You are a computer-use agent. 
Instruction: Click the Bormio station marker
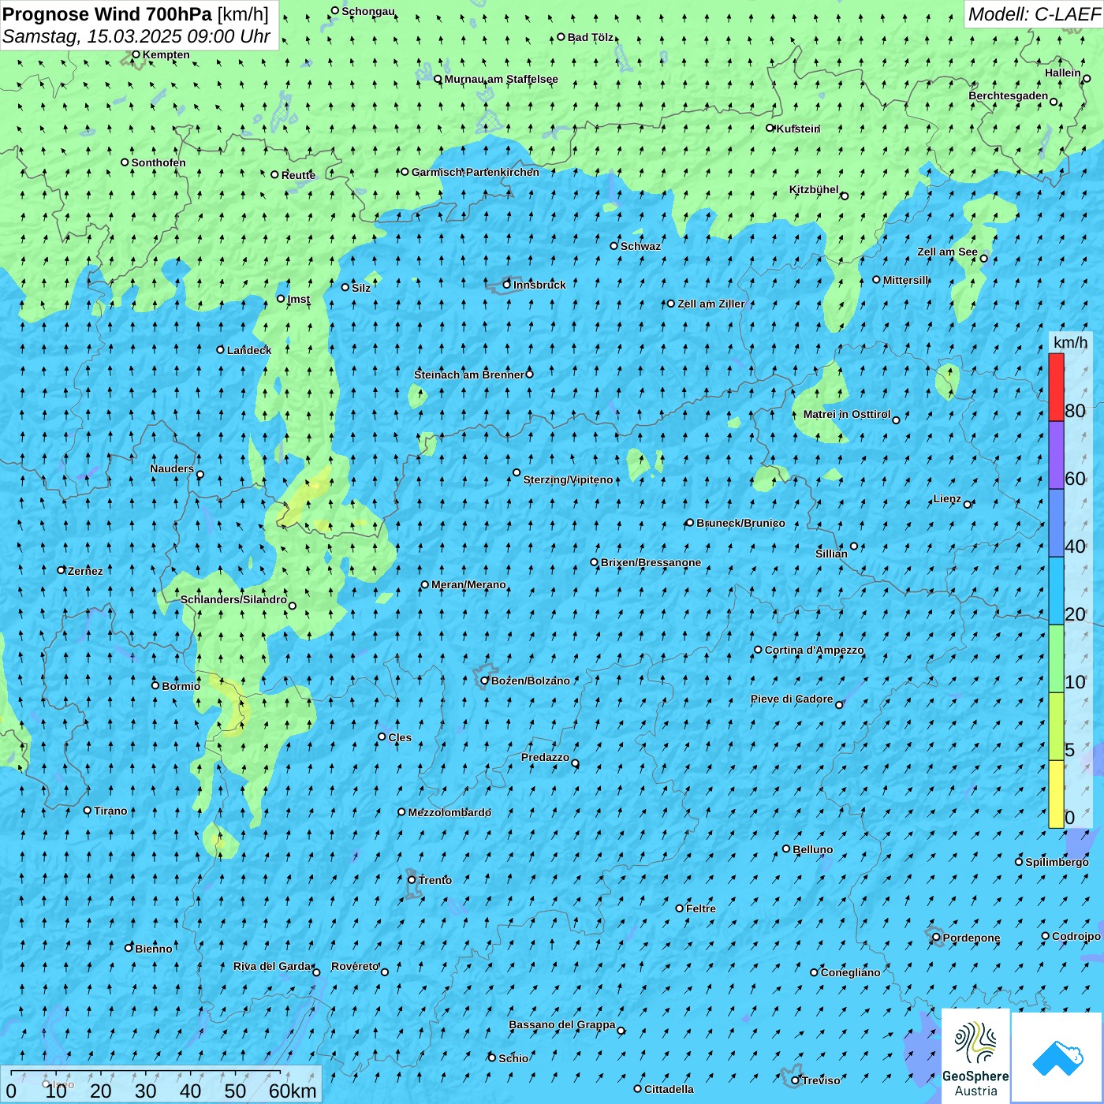[155, 685]
